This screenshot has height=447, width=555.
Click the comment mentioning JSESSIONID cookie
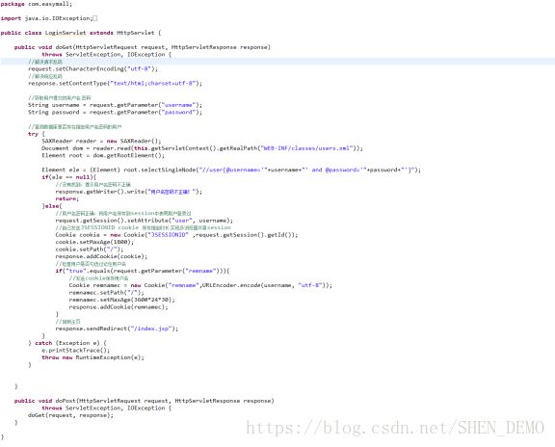(143, 227)
